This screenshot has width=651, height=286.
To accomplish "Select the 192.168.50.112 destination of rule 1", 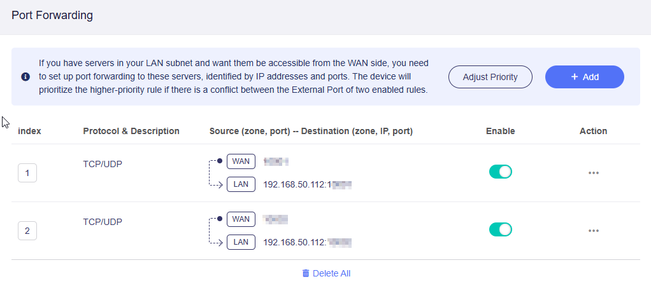I will click(x=295, y=185).
